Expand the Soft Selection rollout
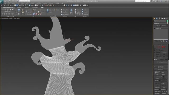Screen dimensions: 169x95 click(161, 66)
